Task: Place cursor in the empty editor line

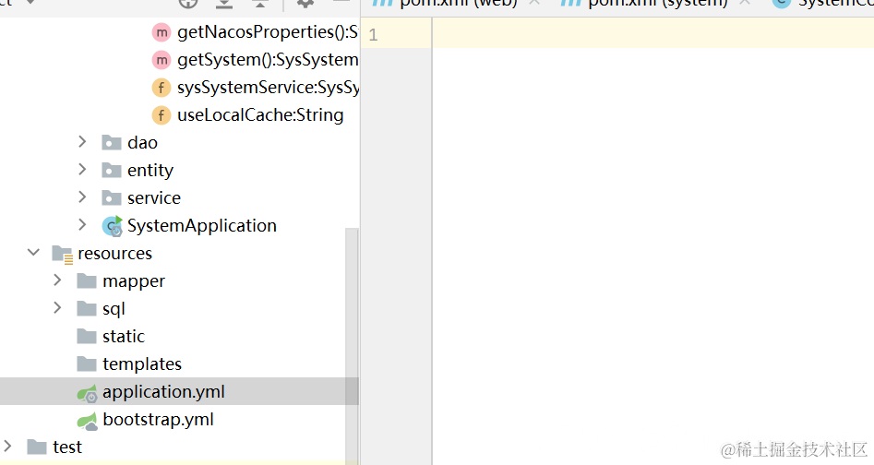Action: click(653, 33)
